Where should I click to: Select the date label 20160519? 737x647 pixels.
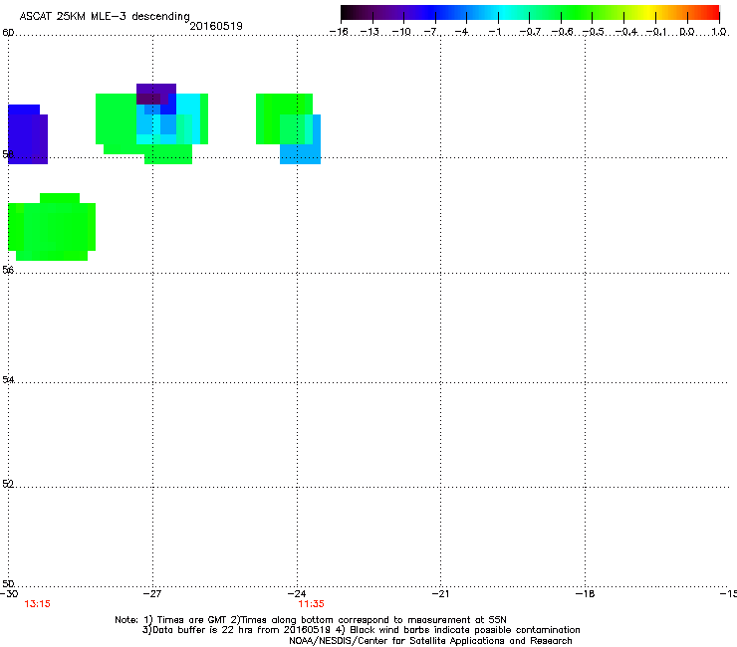(216, 26)
